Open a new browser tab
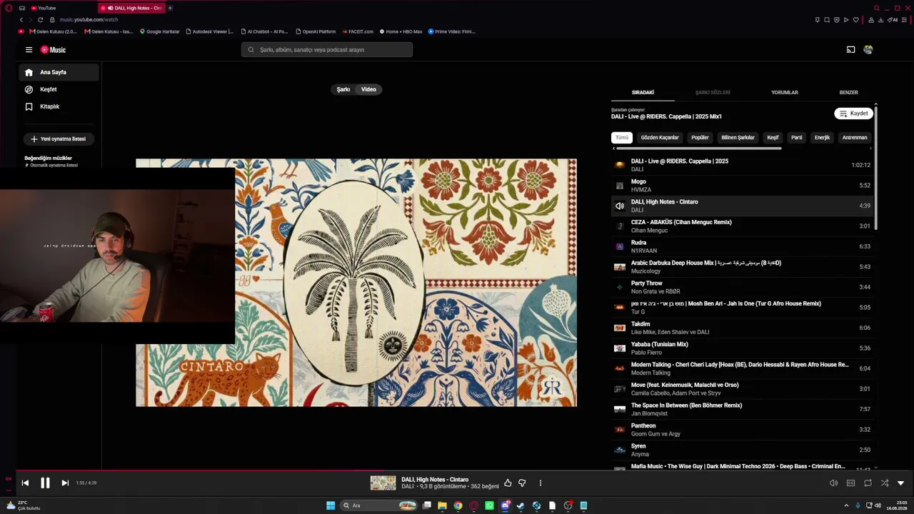 (170, 8)
